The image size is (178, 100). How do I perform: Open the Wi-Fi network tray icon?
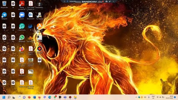pos(158,97)
